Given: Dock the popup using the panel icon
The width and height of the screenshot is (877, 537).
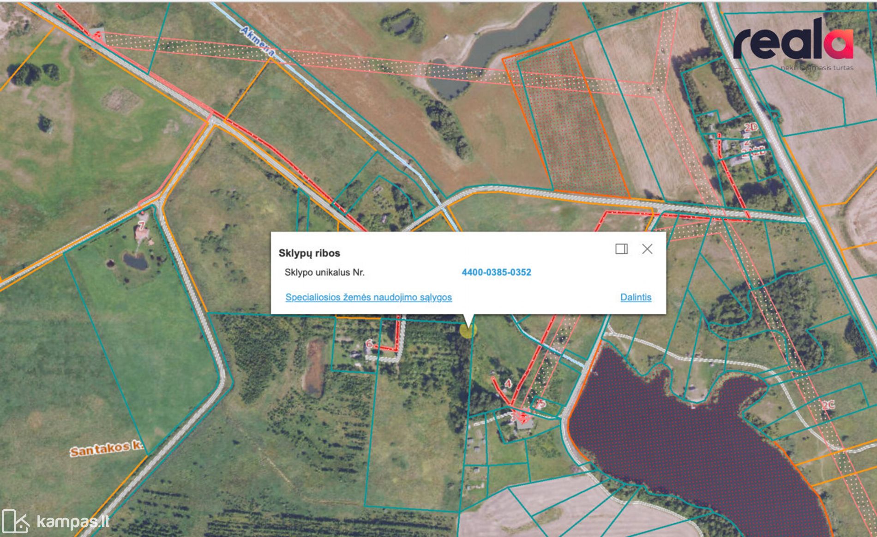Looking at the screenshot, I should tap(621, 249).
